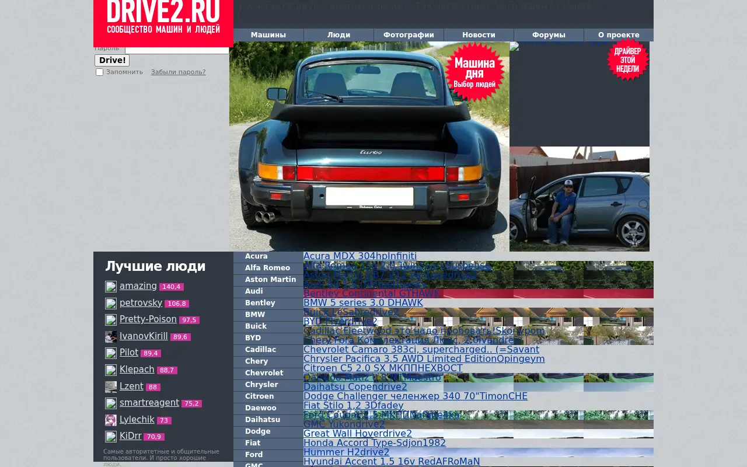
Task: Select the 'Ford' brand in list
Action: (x=268, y=455)
